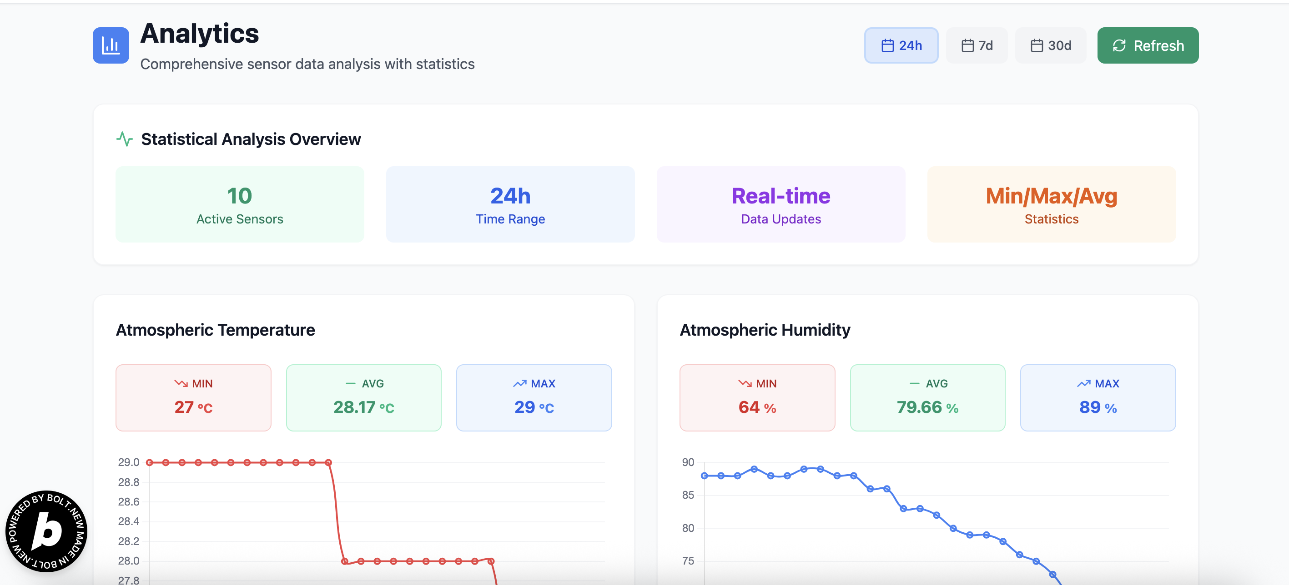Screen dimensions: 1289x585
Task: Click the downward trend icon in temperature MIN
Action: (x=181, y=383)
